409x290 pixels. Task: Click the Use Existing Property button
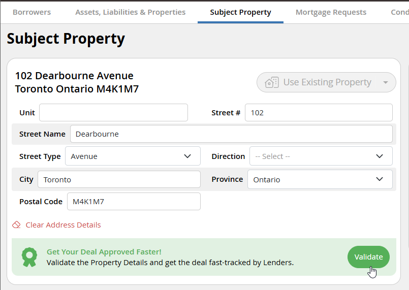(x=326, y=82)
